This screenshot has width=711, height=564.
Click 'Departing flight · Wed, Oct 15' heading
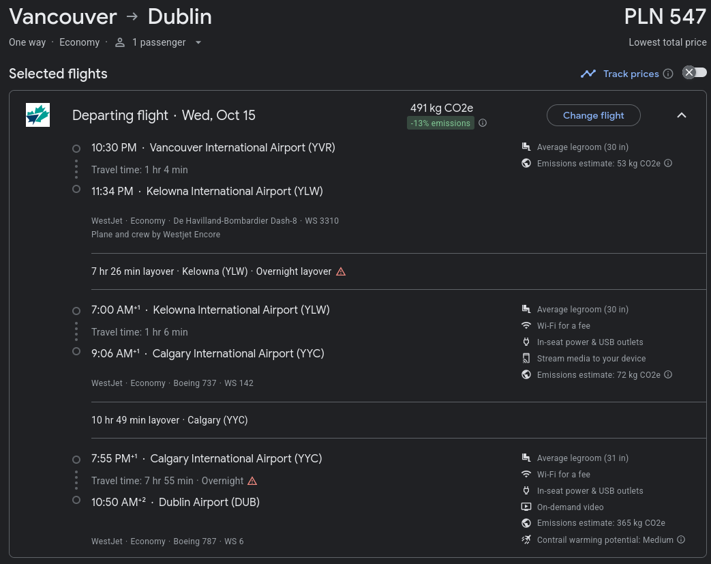(164, 115)
